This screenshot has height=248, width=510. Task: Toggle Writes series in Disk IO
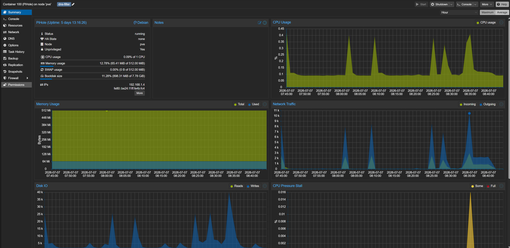click(253, 186)
